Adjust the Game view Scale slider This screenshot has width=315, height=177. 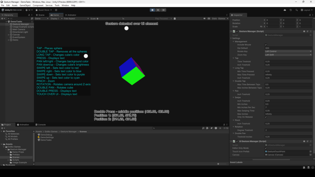click(98, 19)
